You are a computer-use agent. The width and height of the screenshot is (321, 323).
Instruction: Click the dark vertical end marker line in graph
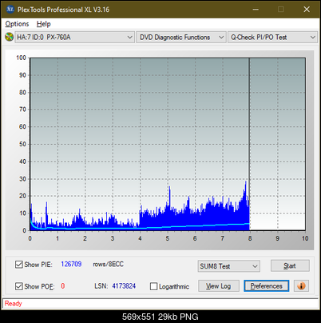pyautogui.click(x=249, y=144)
